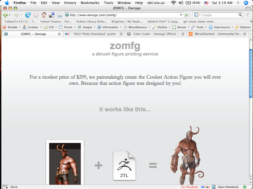253x189 pixels.
Task: Open the Apple menu
Action: point(7,3)
